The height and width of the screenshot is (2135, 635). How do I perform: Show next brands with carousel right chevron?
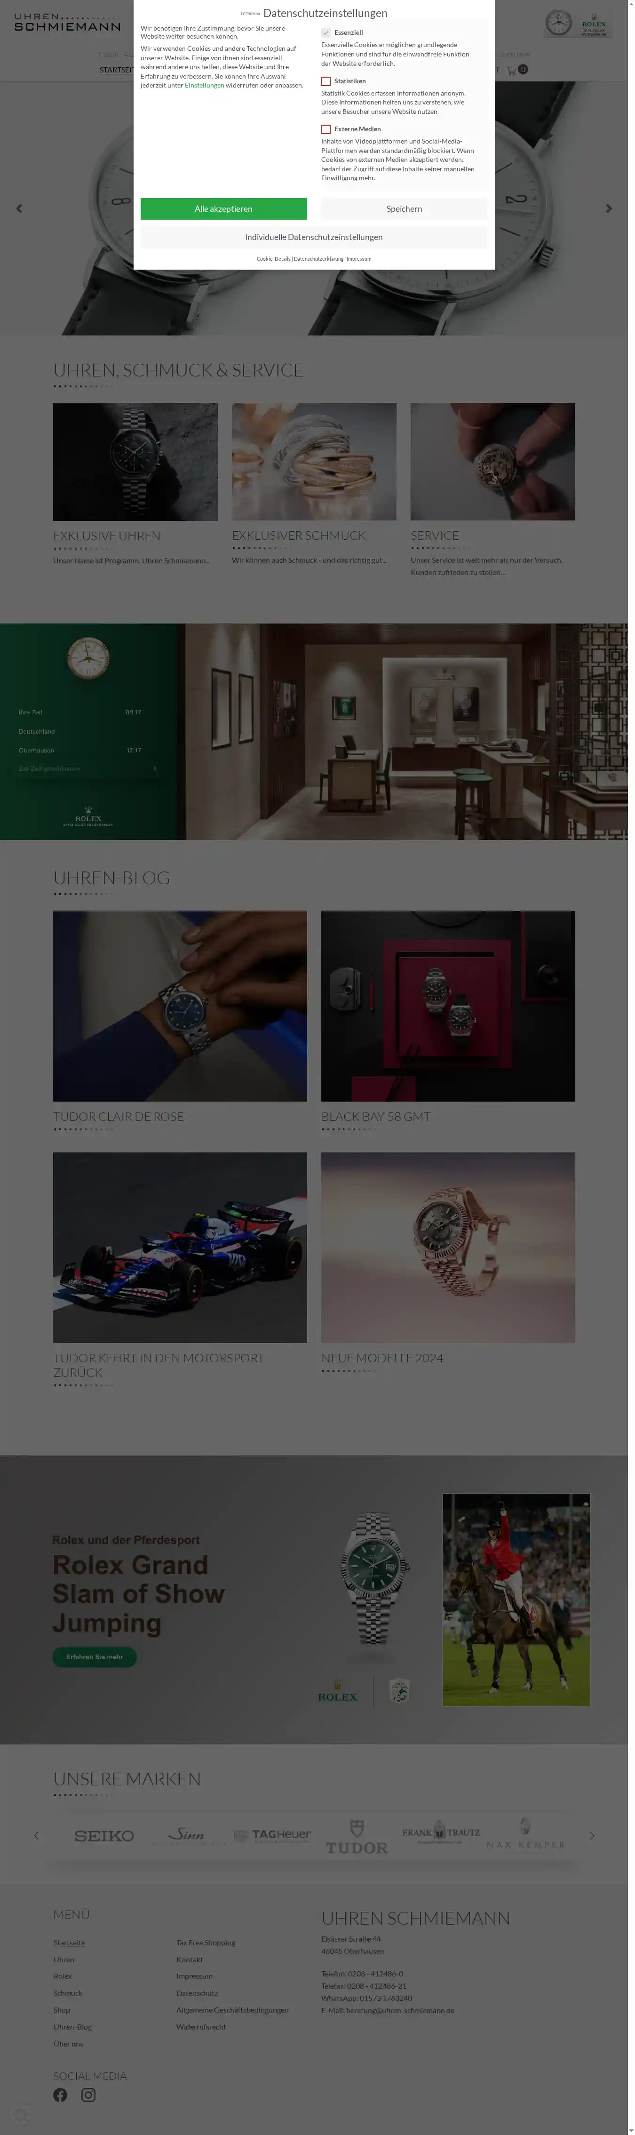point(592,1835)
